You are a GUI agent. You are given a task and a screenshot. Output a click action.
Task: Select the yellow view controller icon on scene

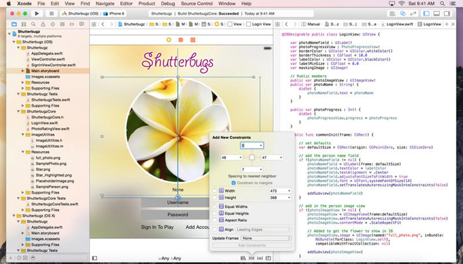click(x=169, y=40)
